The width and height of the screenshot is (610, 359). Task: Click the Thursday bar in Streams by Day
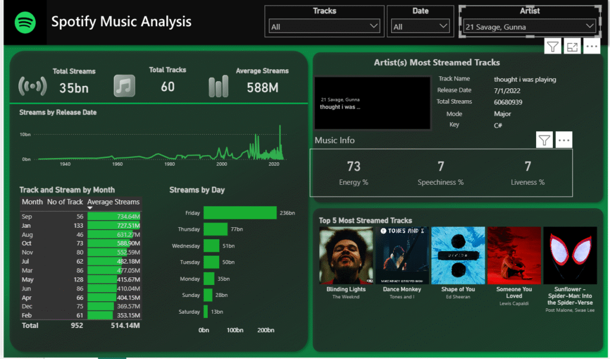click(x=216, y=229)
